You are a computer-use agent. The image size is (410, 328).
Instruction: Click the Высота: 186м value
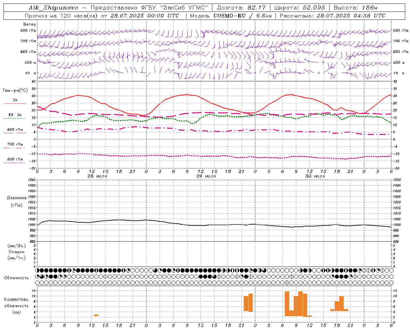coord(356,8)
